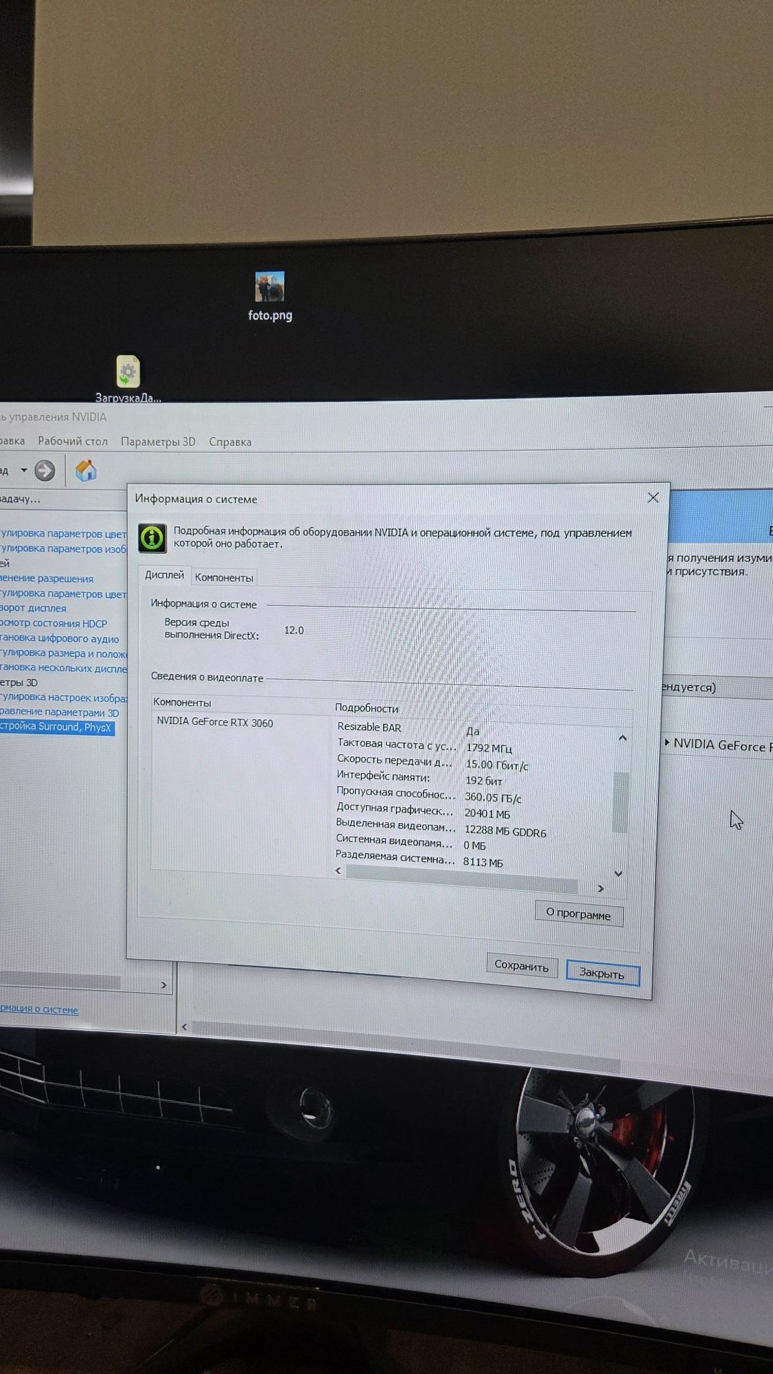Select the 0 МБ system video memory value

click(x=474, y=846)
